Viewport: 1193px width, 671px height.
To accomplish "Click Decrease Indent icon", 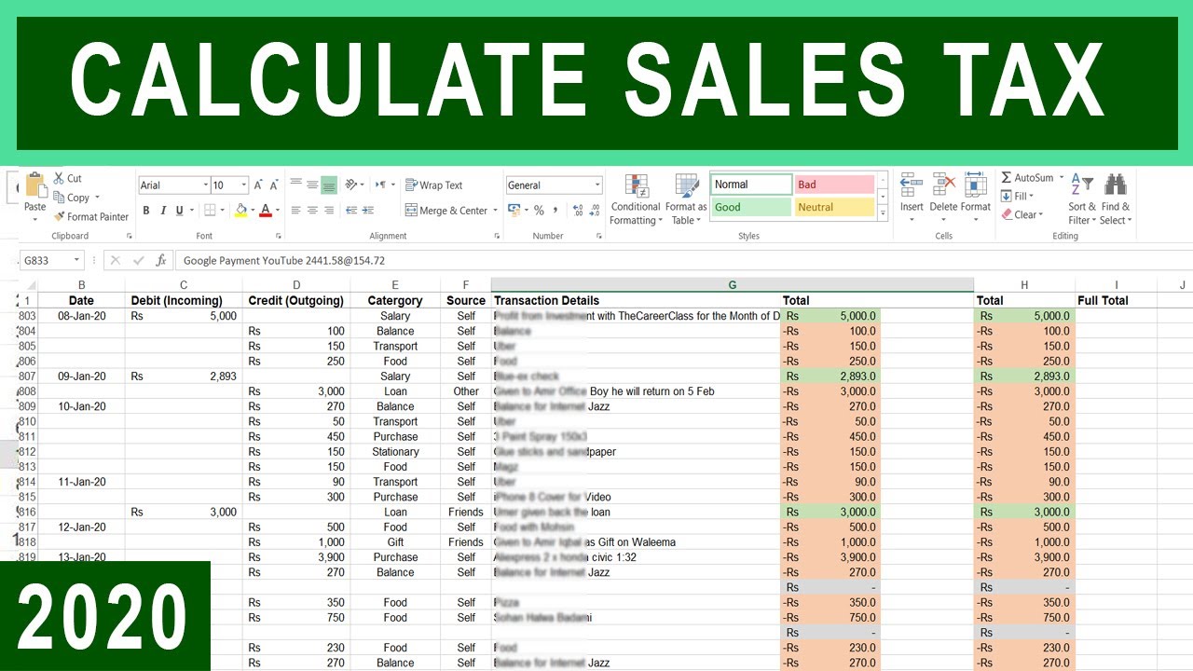I will [x=350, y=211].
